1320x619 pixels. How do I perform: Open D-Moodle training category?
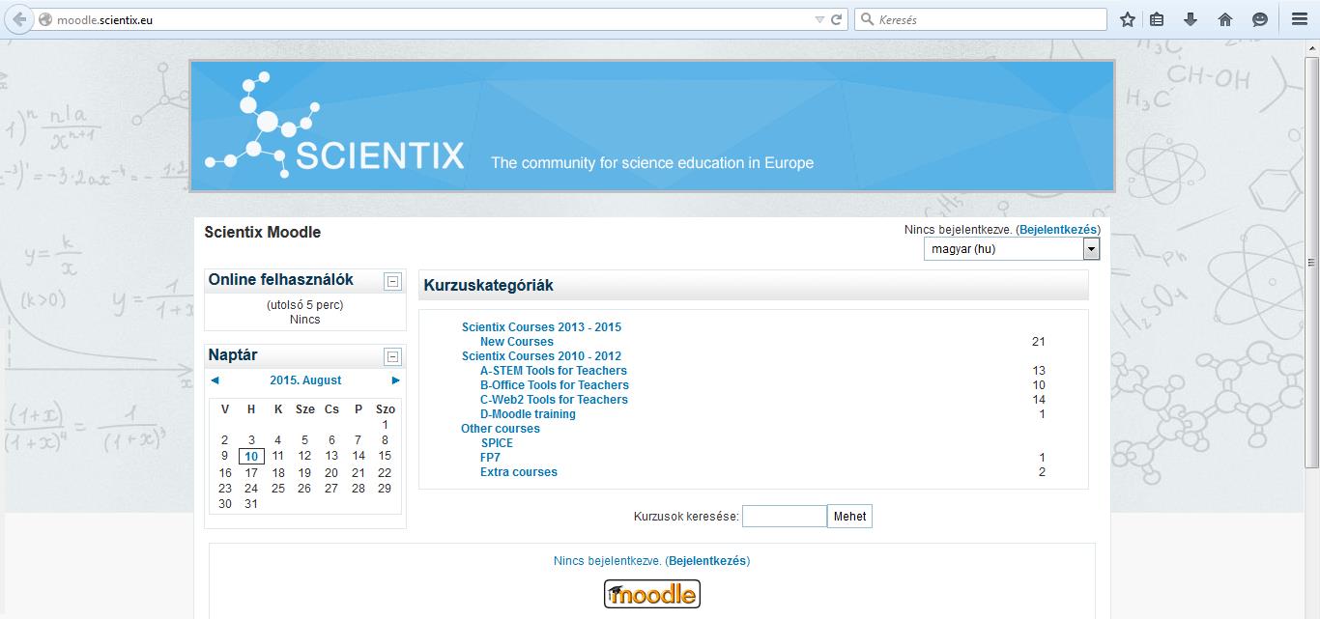[x=528, y=414]
